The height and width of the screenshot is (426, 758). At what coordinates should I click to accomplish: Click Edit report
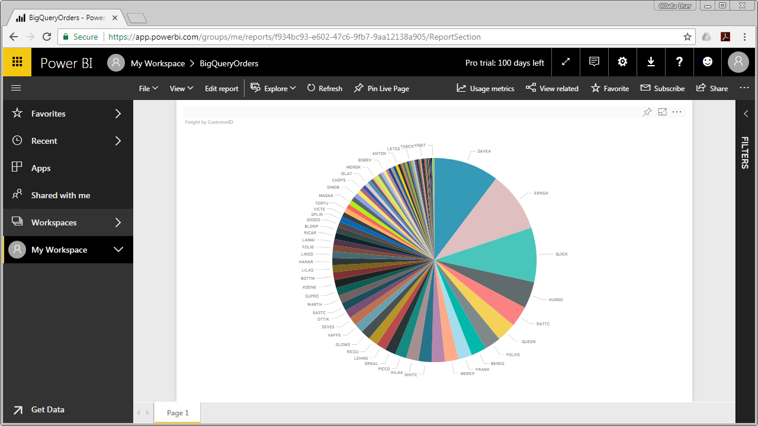click(221, 88)
